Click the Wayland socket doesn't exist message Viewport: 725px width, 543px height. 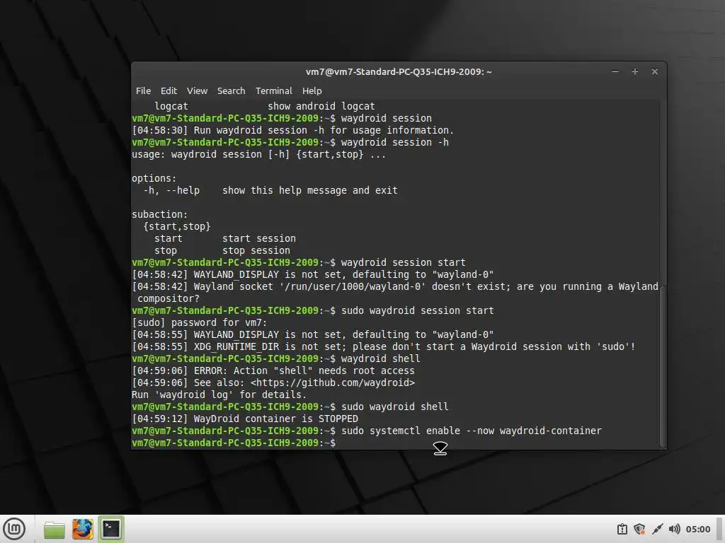[x=395, y=293]
